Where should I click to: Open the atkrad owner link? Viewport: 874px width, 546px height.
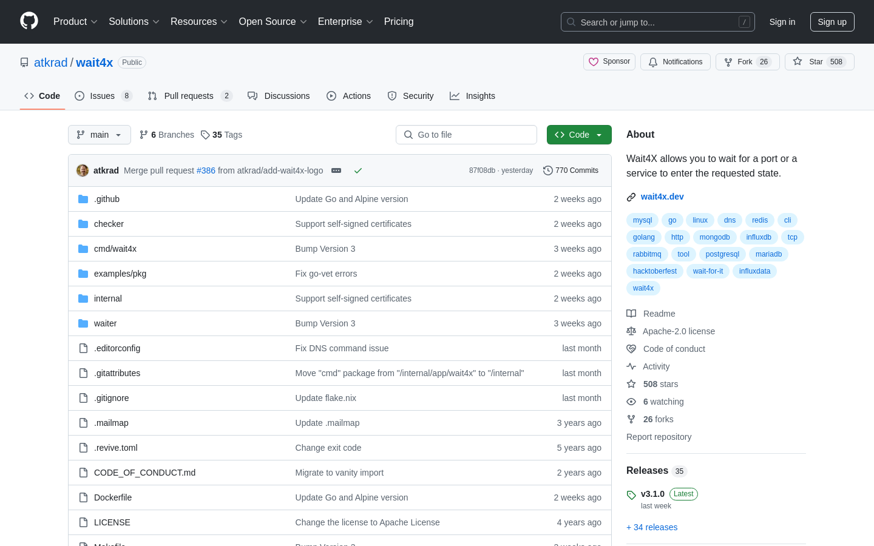pos(51,62)
